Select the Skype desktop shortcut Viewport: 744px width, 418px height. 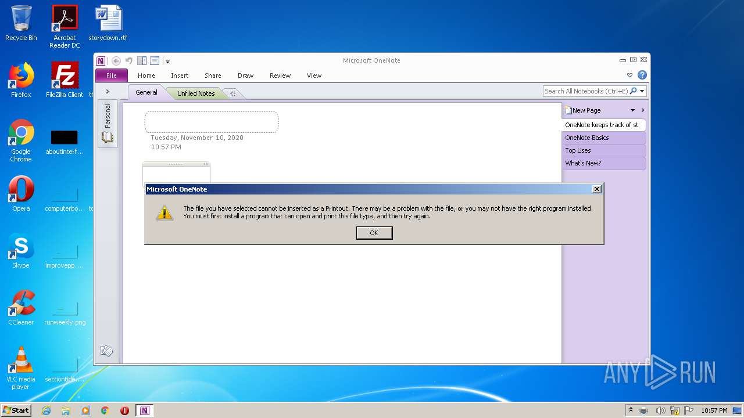[21, 251]
